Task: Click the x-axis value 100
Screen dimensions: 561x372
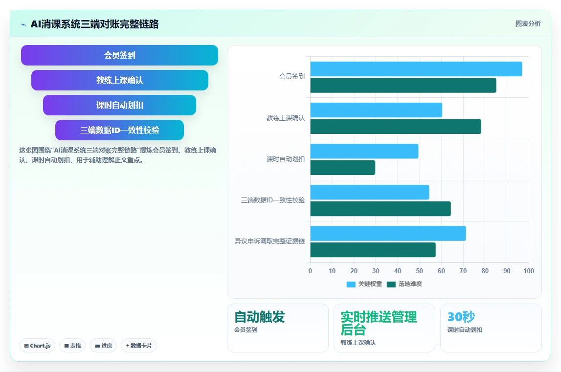Action: pyautogui.click(x=529, y=271)
